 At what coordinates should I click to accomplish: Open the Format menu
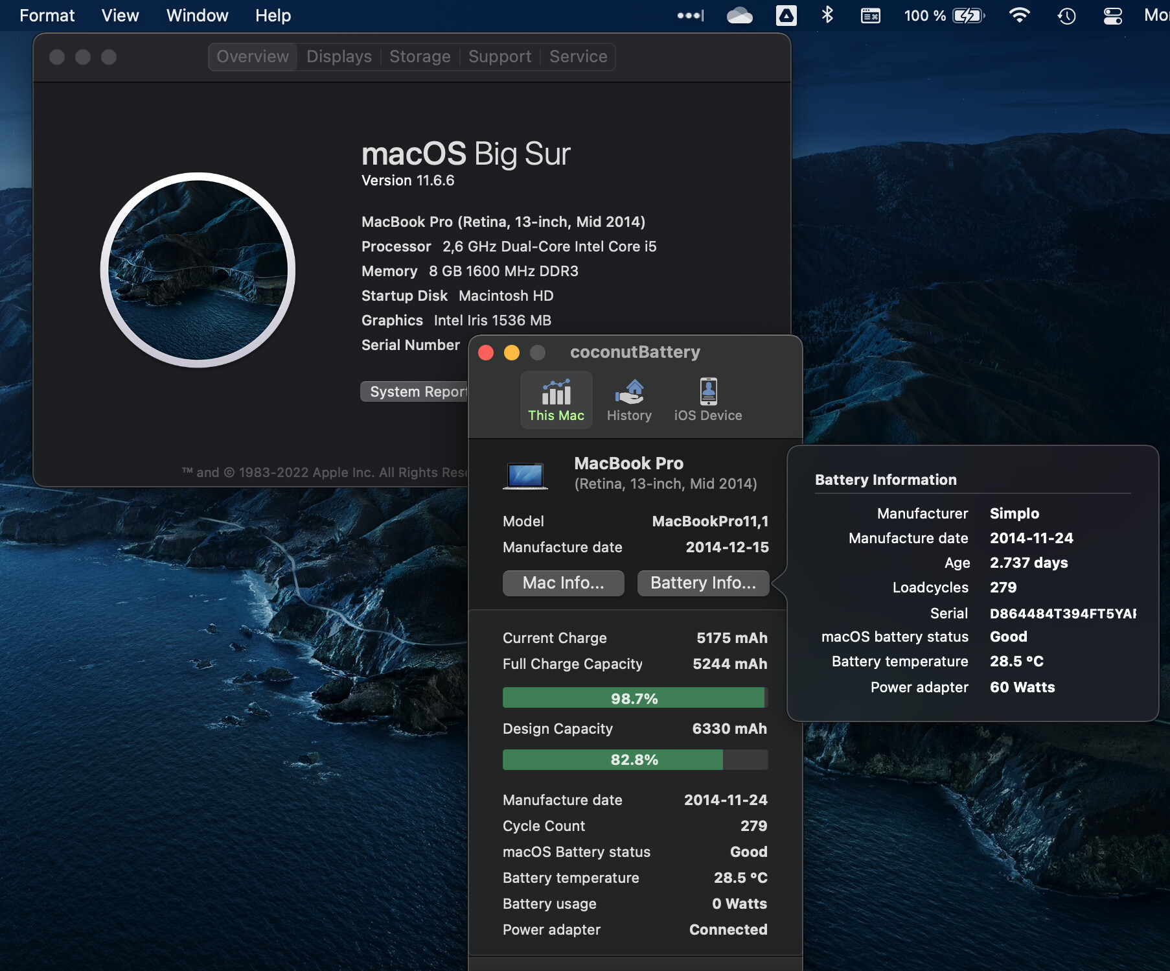point(47,16)
